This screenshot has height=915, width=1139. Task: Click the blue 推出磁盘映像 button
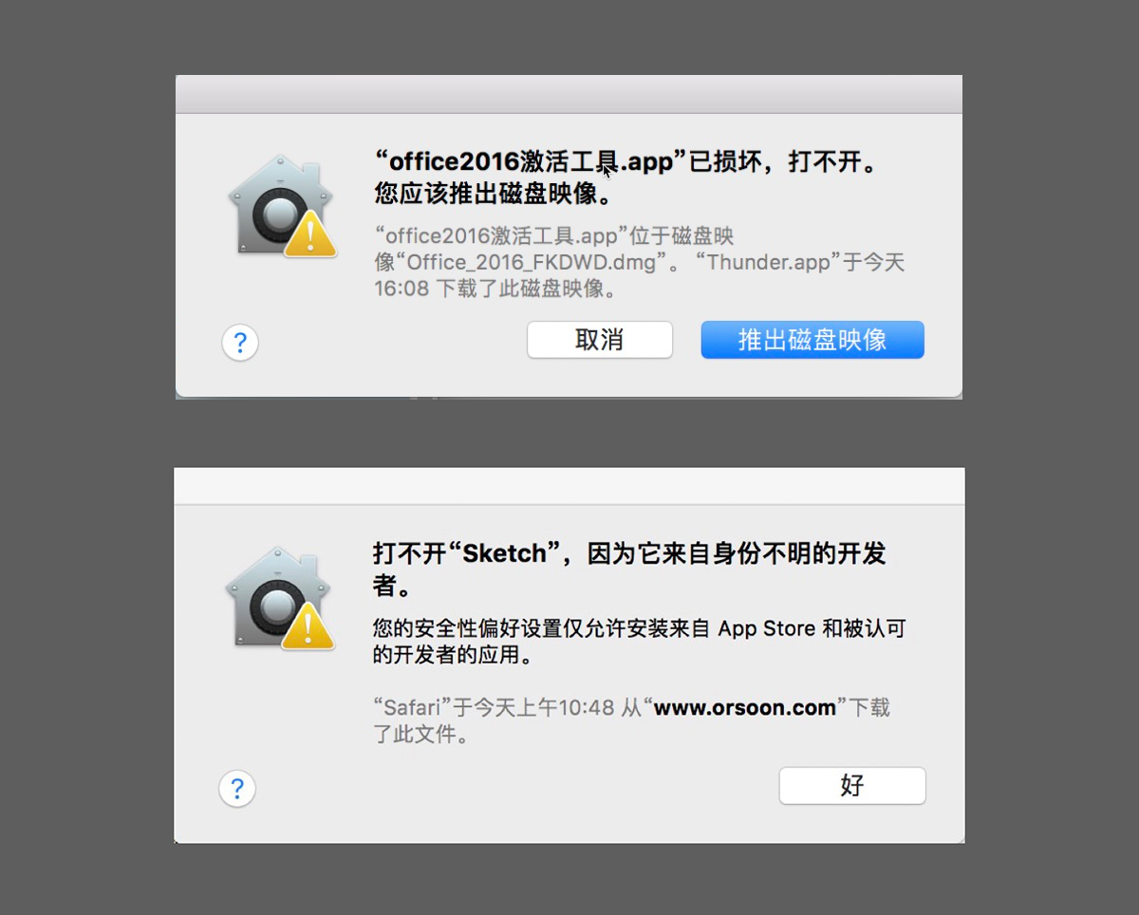(812, 340)
